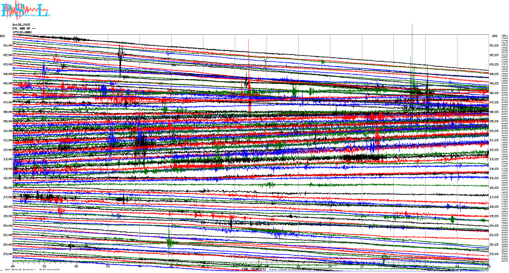Select the 06:00 hour label on left
Image resolution: width=509 pixels, height=273 pixels.
8,93
